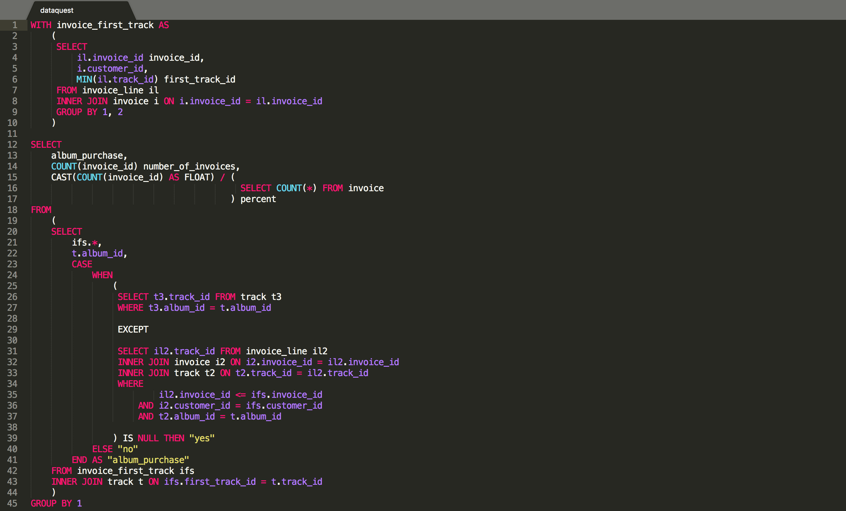Viewport: 846px width, 511px height.
Task: Click the percent alias on line 17
Action: coord(258,199)
